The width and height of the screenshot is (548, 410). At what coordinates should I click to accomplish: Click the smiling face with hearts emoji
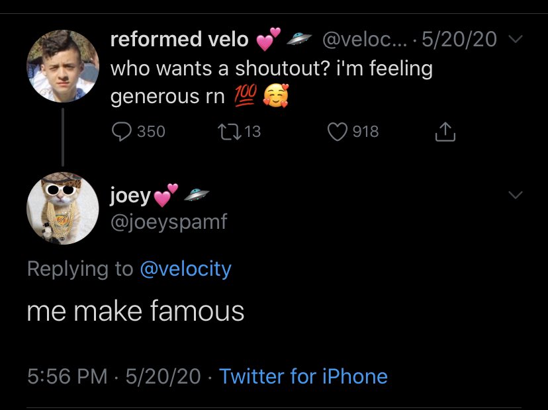point(275,97)
